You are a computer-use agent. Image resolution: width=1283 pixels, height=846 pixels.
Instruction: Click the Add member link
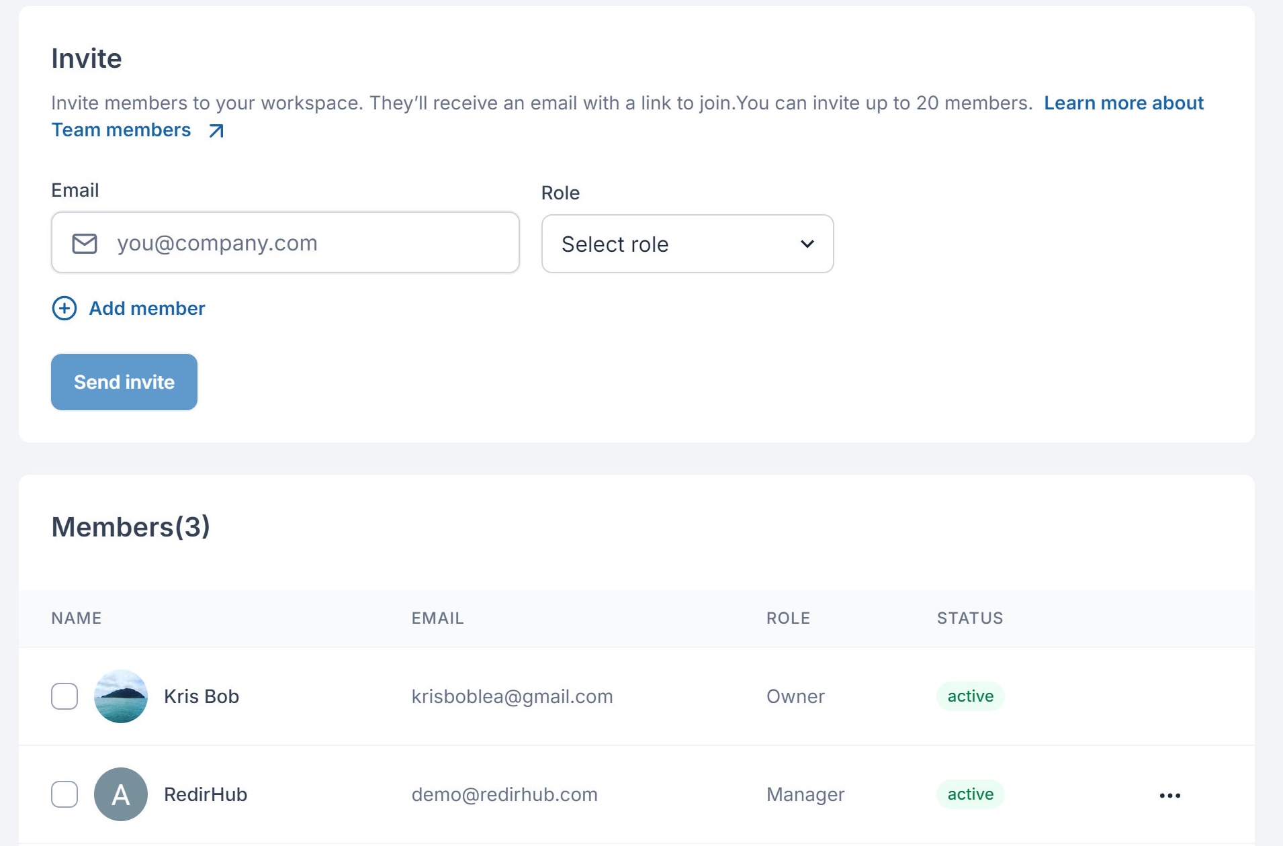pos(146,308)
